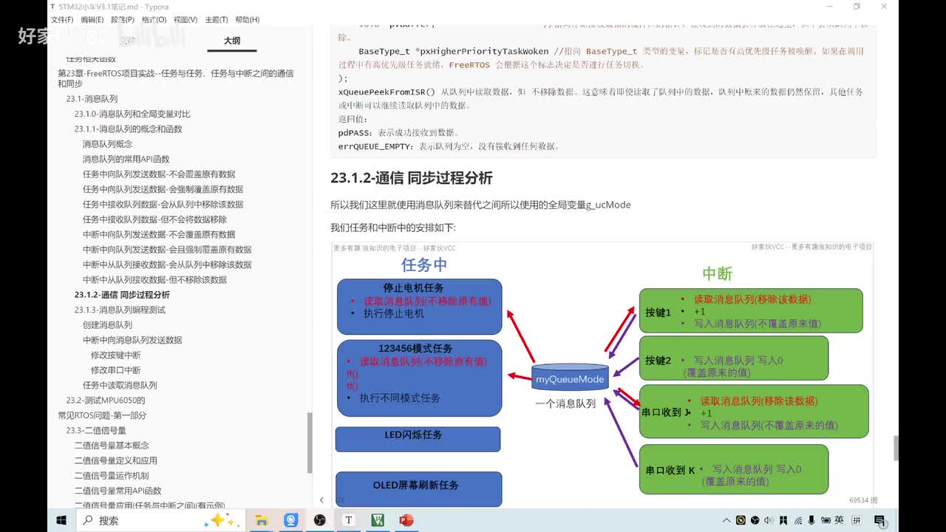Open network Wi-Fi tray icon
946x532 pixels.
(x=798, y=520)
